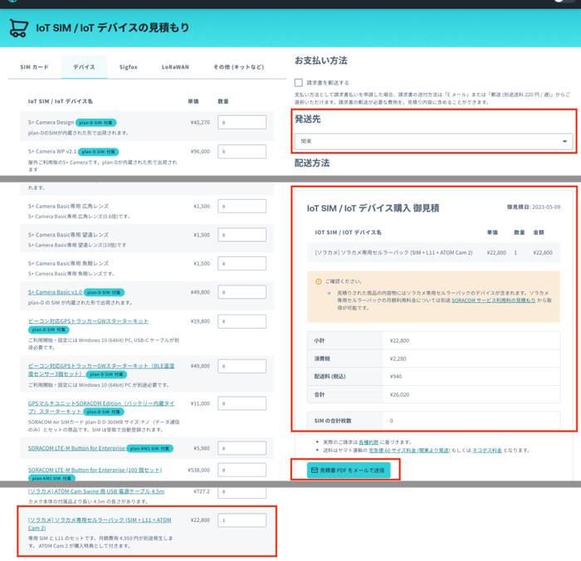Click quantity field for S+ Camera WP v2.1
This screenshot has width=581, height=561.
coord(242,151)
